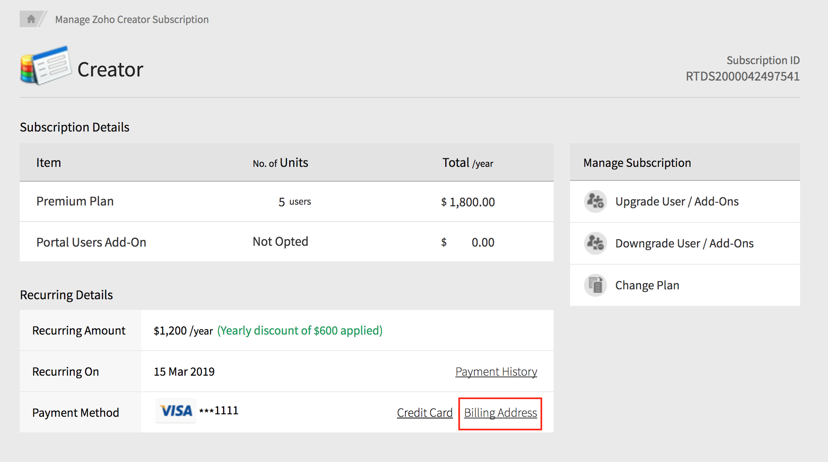This screenshot has width=828, height=462.
Task: Select the 15 Mar 2019 recurring date
Action: point(184,372)
